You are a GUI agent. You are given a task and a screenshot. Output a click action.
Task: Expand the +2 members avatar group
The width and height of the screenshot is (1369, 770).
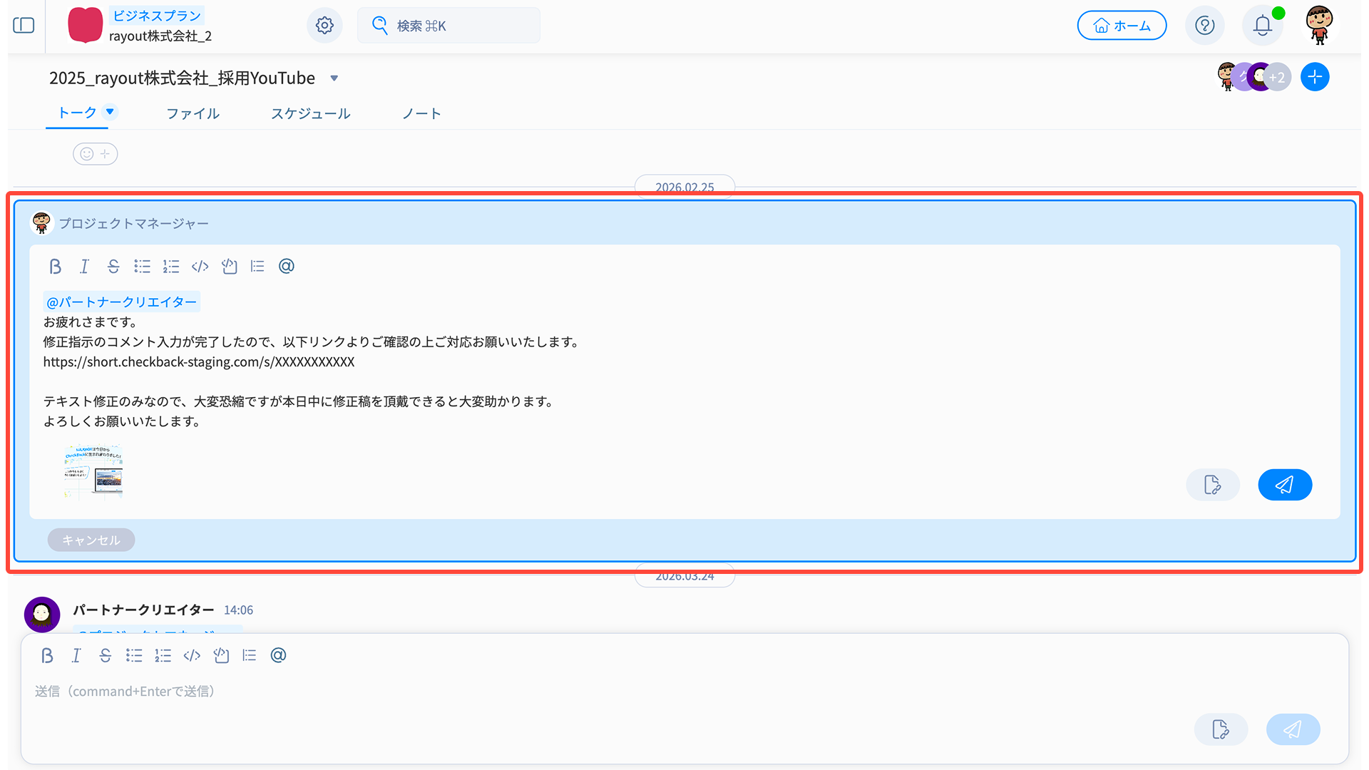tap(1277, 77)
